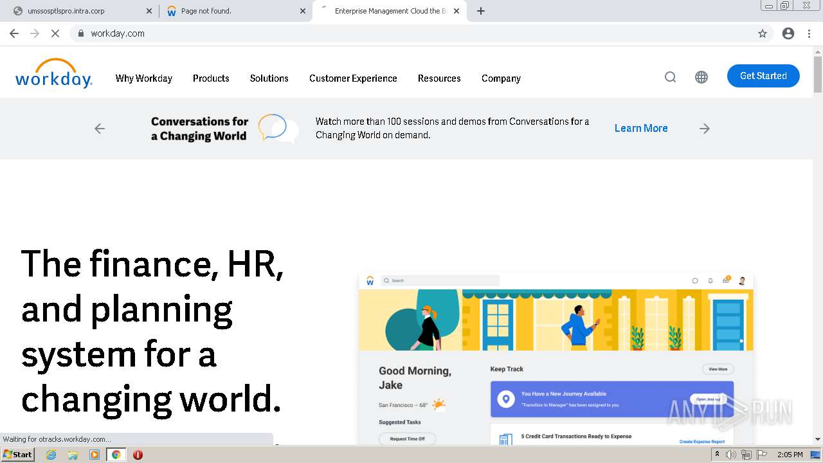
Task: Click the Action Center flag tray icon
Action: coord(762,455)
